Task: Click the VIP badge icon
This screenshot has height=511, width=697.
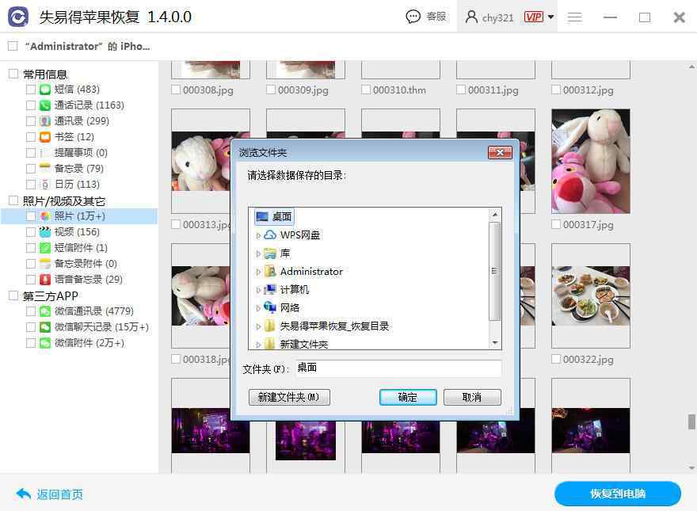Action: click(533, 17)
